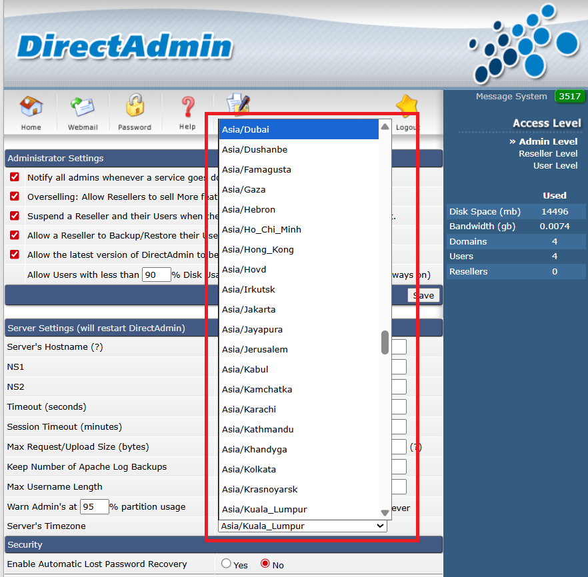This screenshot has height=577, width=588.
Task: Open the Server's Timezone combo box
Action: tap(302, 526)
